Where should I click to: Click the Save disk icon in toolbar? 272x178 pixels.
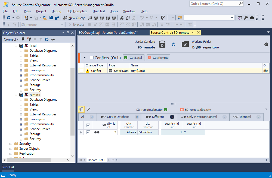coord(51,18)
